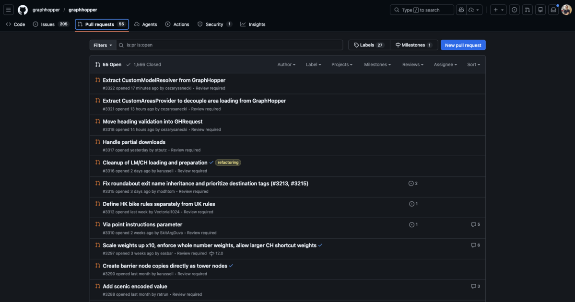Show the 1,566 Closed pull requests
Screen dimensions: 575x302
pyautogui.click(x=143, y=65)
